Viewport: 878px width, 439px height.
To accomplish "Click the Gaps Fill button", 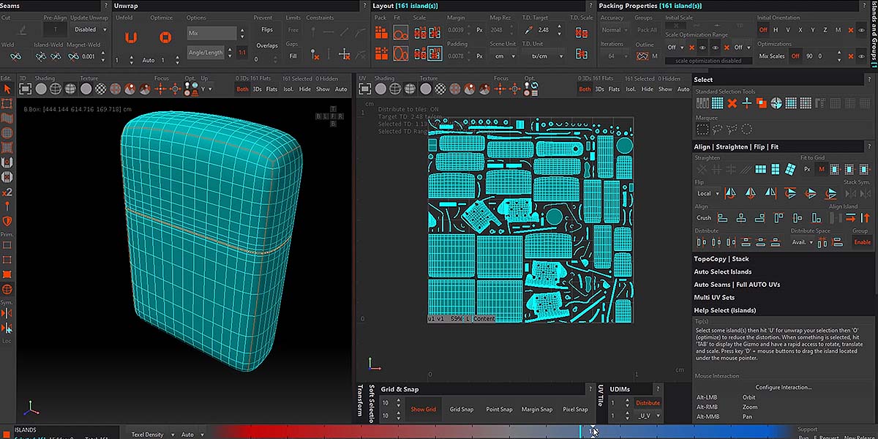I will coord(293,56).
